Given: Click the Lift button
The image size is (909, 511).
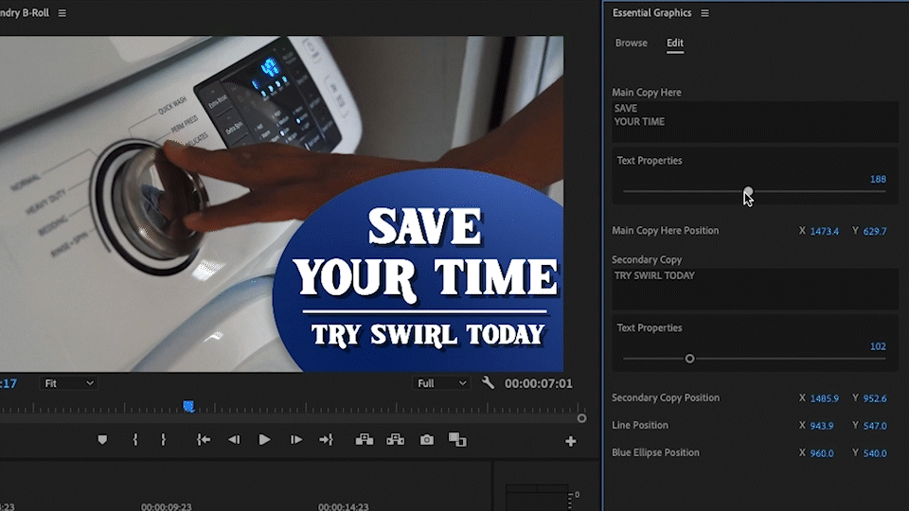Looking at the screenshot, I should (x=365, y=440).
